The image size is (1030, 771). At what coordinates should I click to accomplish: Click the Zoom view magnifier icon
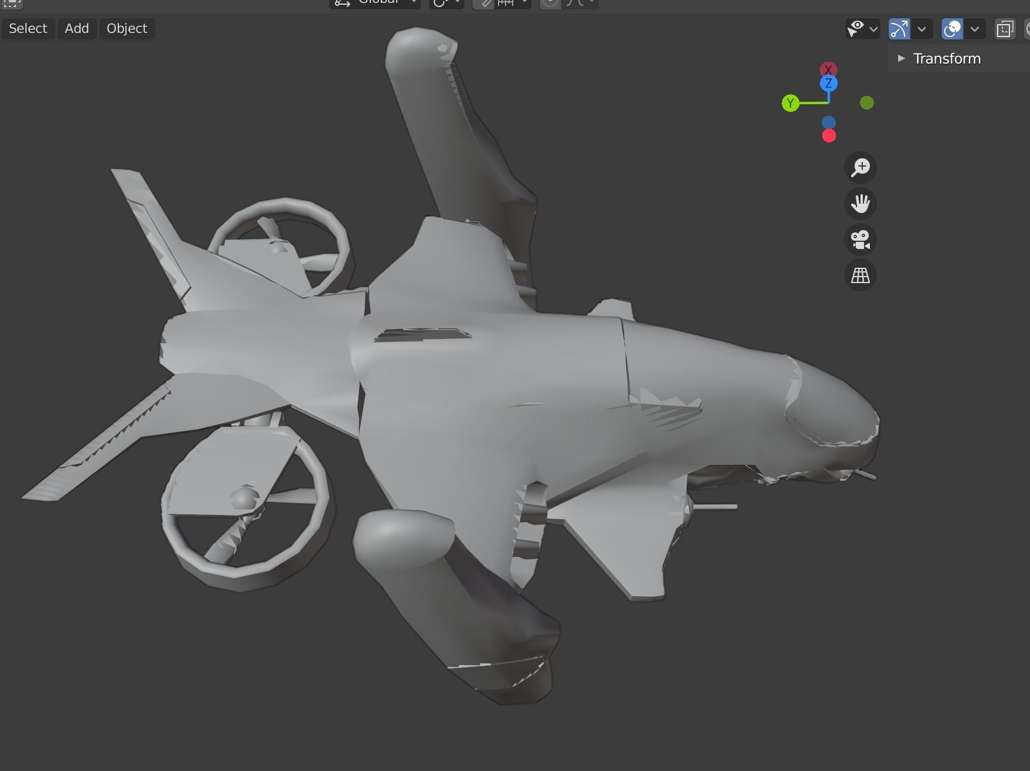(x=860, y=168)
